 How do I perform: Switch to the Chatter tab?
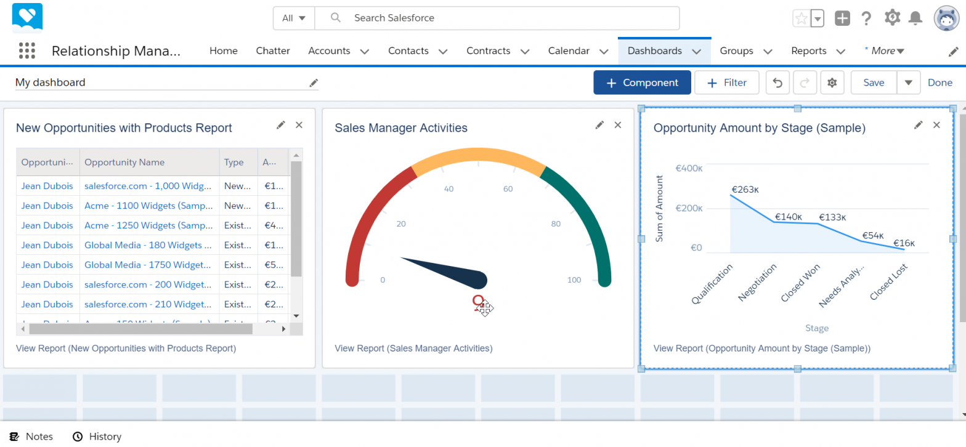pyautogui.click(x=273, y=51)
